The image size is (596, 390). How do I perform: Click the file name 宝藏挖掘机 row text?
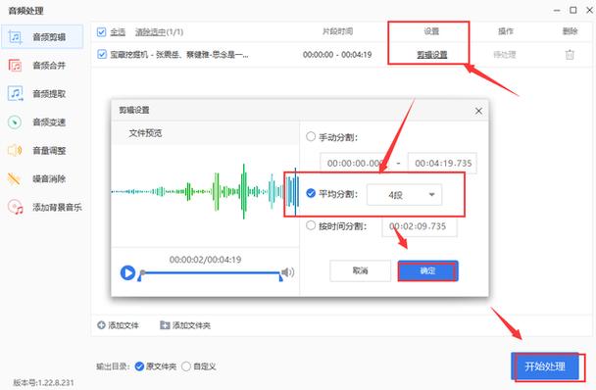point(179,55)
